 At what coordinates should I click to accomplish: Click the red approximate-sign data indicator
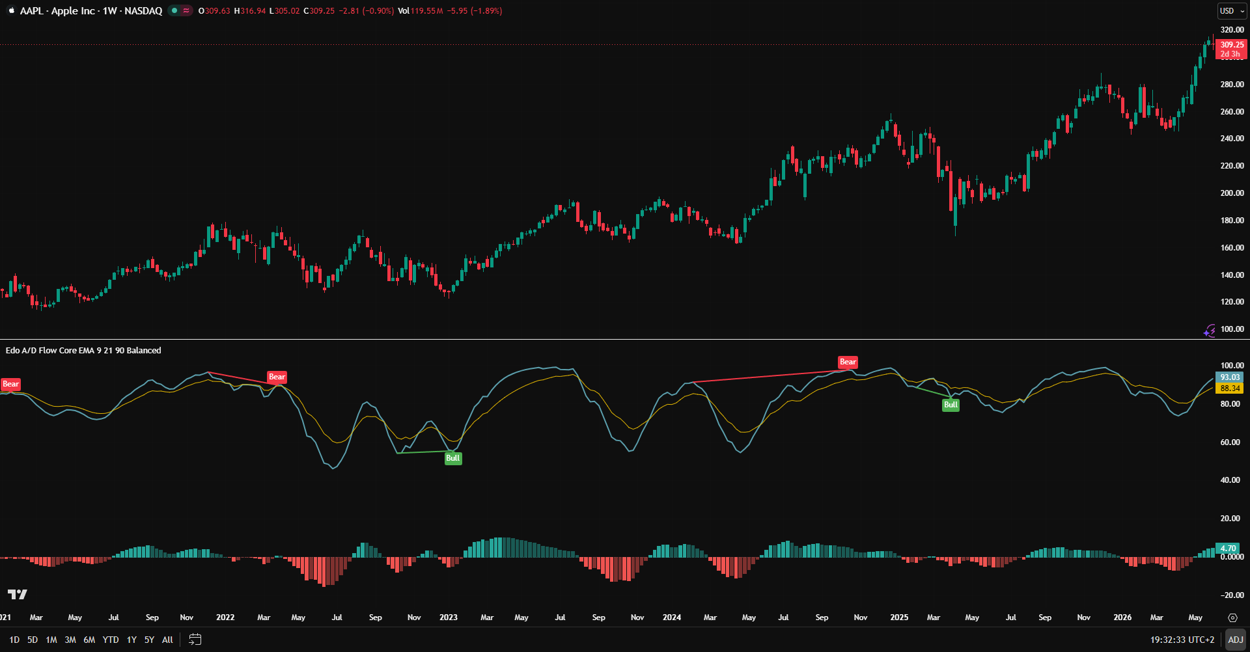[x=186, y=10]
